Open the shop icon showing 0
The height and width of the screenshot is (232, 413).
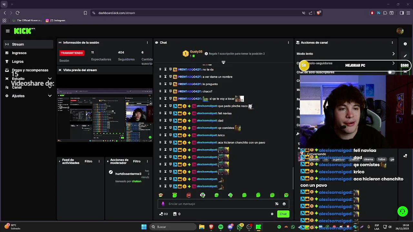click(176, 214)
